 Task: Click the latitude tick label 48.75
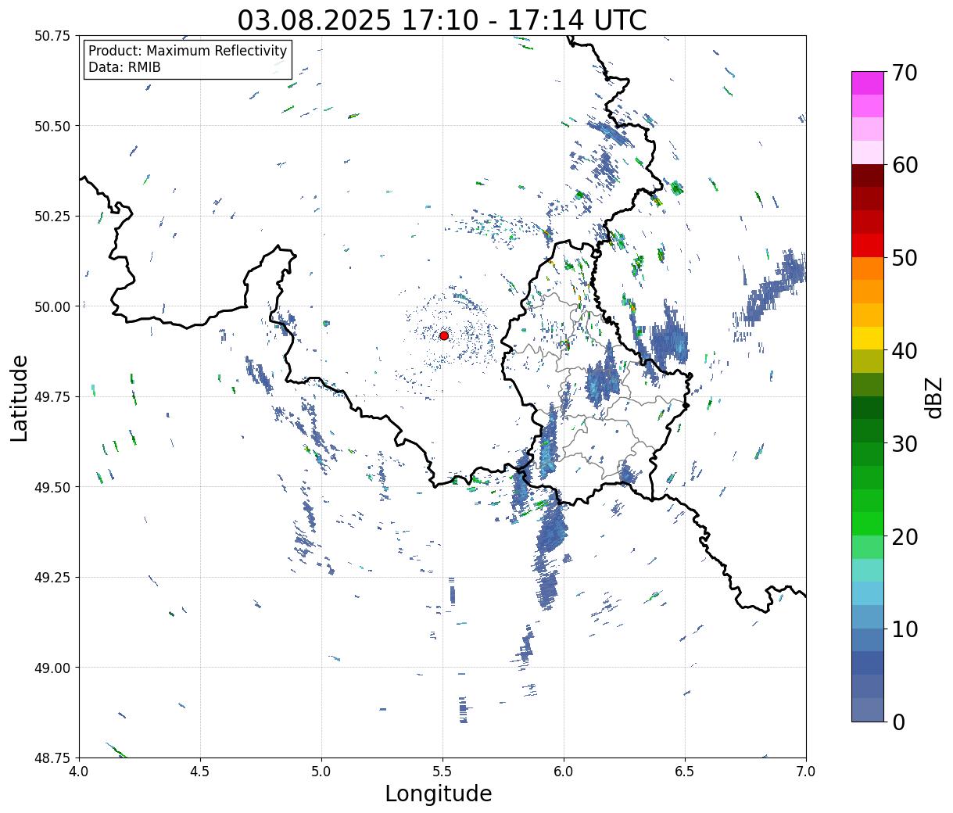[x=52, y=757]
